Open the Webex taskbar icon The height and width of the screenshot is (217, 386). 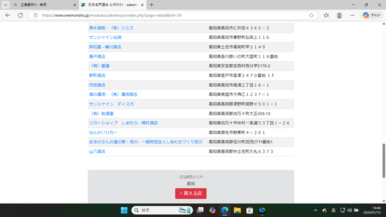click(262, 210)
